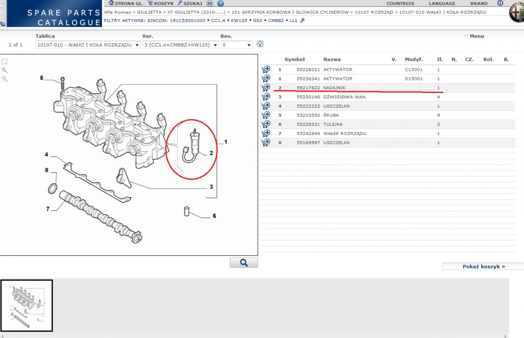The width and height of the screenshot is (524, 338).
Task: Click callout number 6 near sleeve
Action: (x=214, y=216)
